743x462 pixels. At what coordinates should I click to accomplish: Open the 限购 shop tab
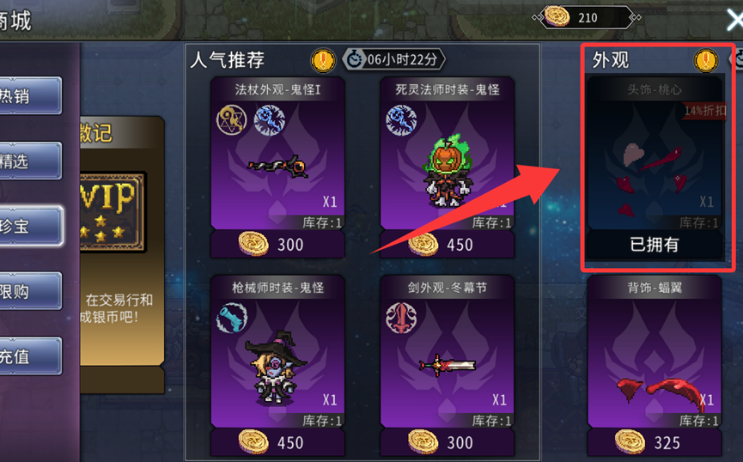pos(29,291)
